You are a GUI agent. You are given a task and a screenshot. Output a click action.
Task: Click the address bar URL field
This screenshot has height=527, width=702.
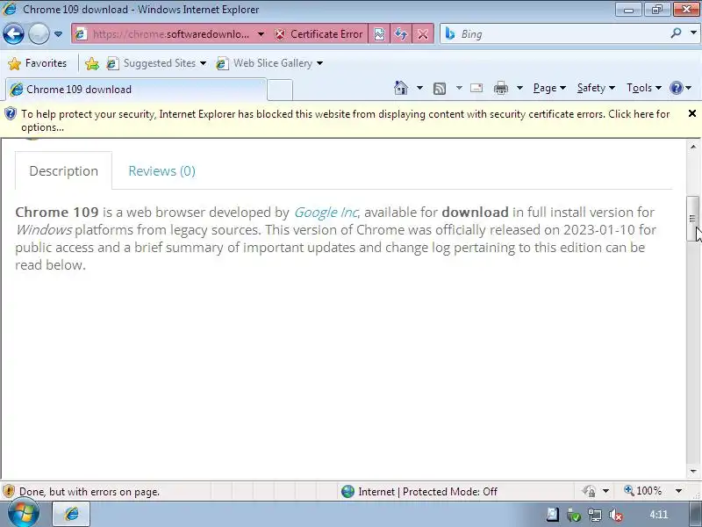pyautogui.click(x=170, y=34)
